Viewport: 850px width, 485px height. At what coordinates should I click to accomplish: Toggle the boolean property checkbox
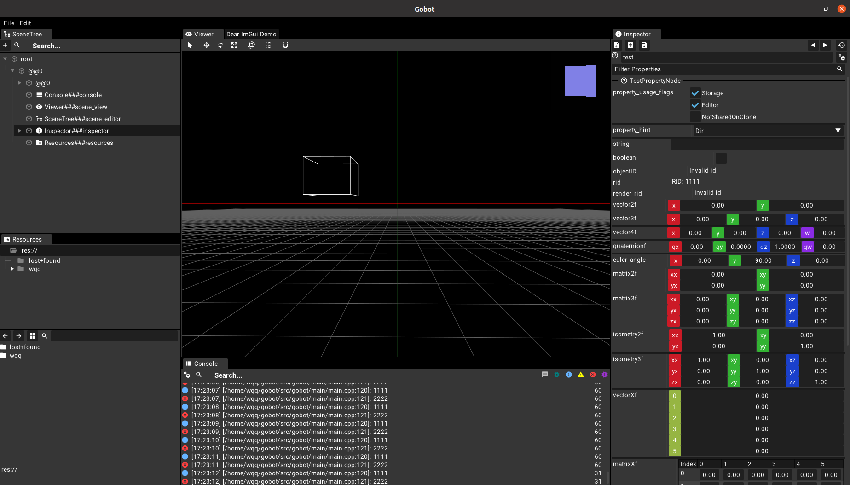click(721, 158)
